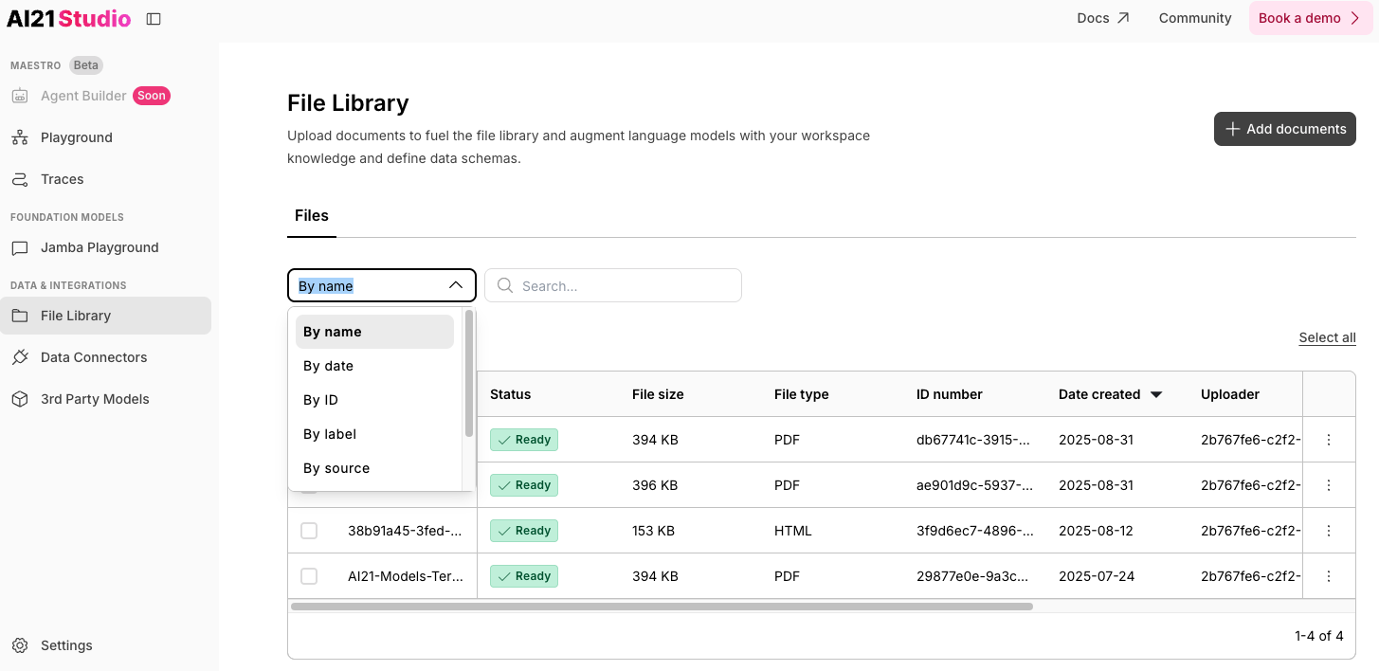Image resolution: width=1379 pixels, height=671 pixels.
Task: Click the Agent Builder robot icon
Action: coord(20,96)
